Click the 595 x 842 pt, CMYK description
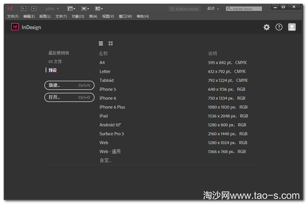The image size is (307, 204). tap(227, 63)
